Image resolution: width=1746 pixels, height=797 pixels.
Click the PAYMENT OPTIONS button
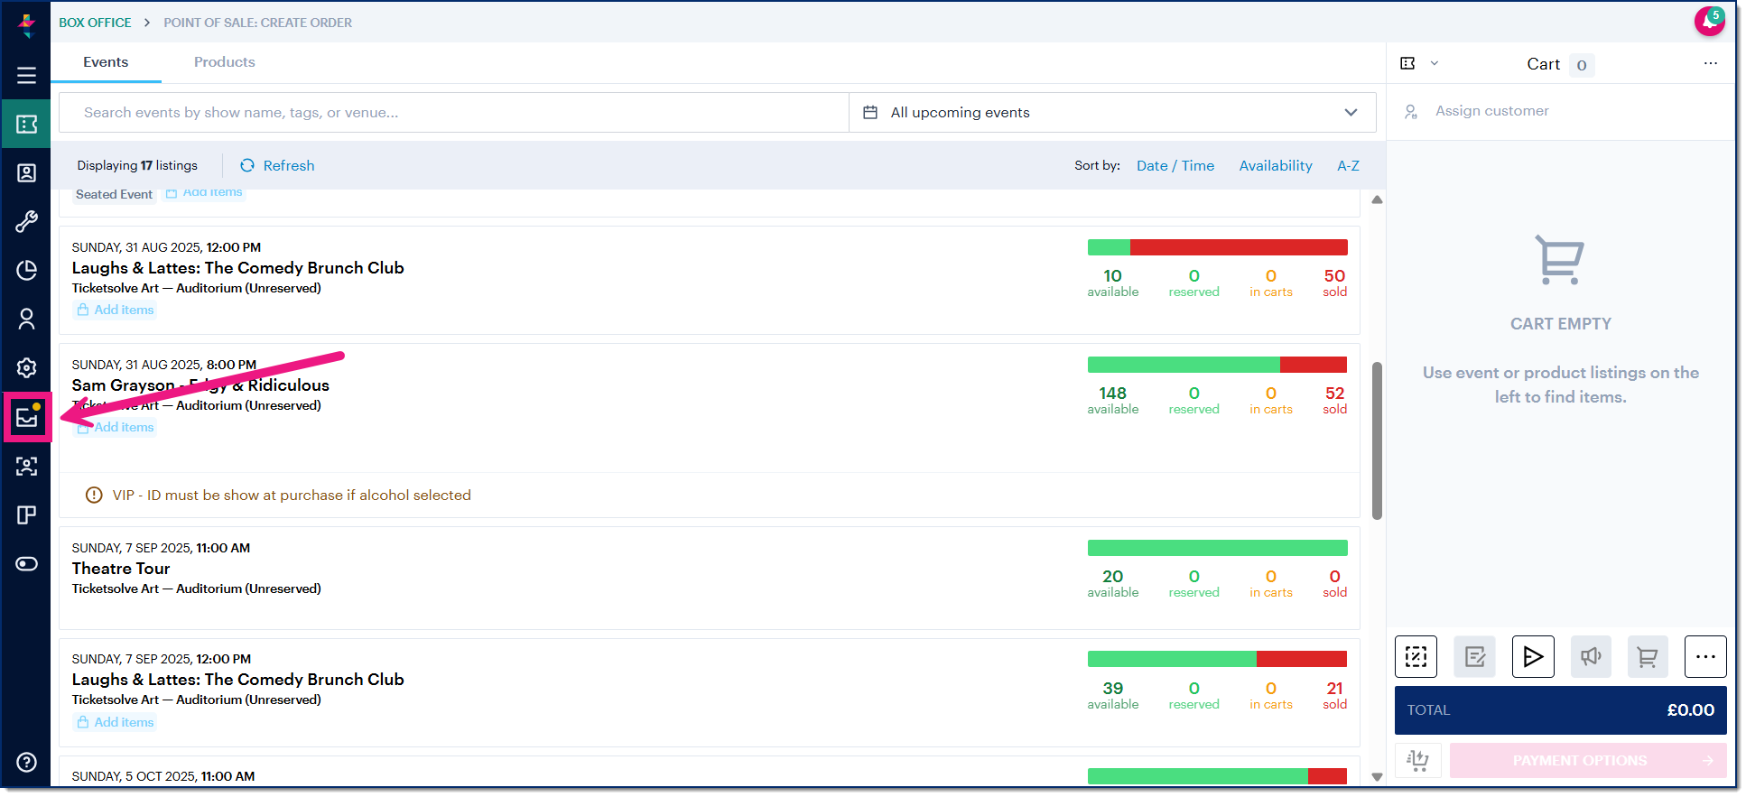1588,760
